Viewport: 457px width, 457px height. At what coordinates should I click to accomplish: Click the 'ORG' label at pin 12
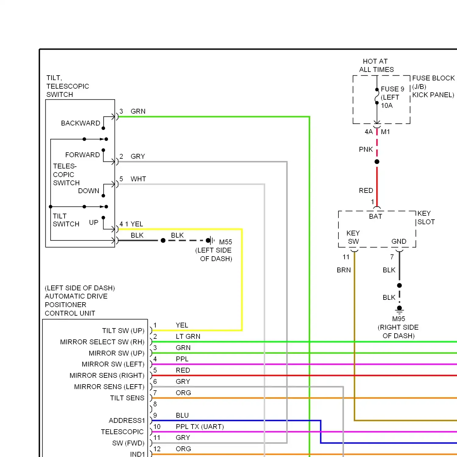coord(183,449)
